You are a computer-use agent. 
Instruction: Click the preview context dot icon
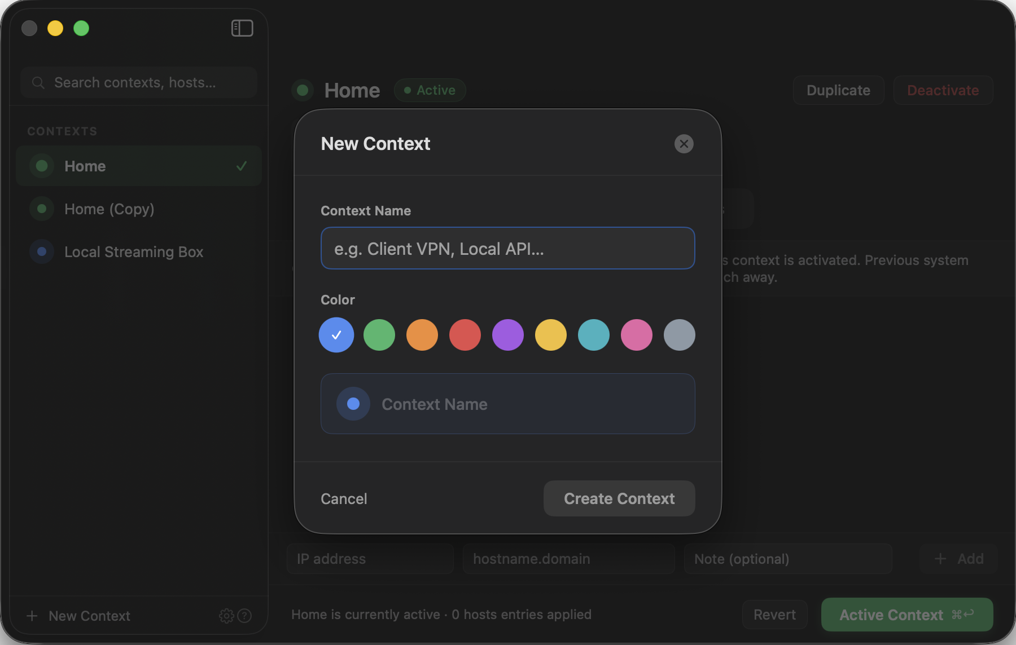coord(353,404)
